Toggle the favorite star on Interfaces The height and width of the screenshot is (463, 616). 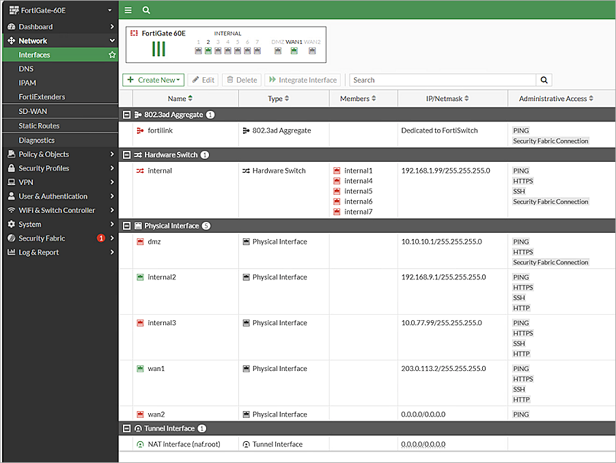[112, 55]
